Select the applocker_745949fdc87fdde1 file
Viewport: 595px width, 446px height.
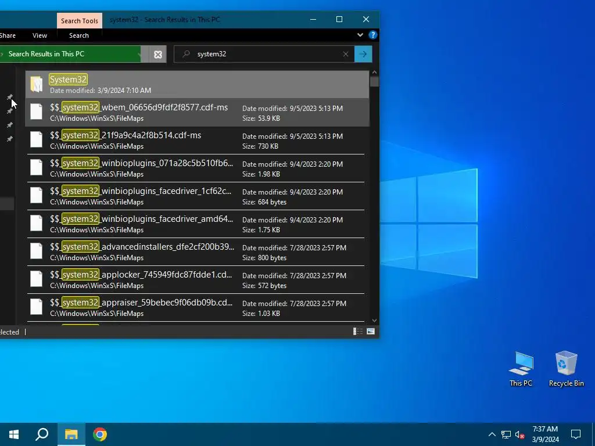click(x=196, y=280)
